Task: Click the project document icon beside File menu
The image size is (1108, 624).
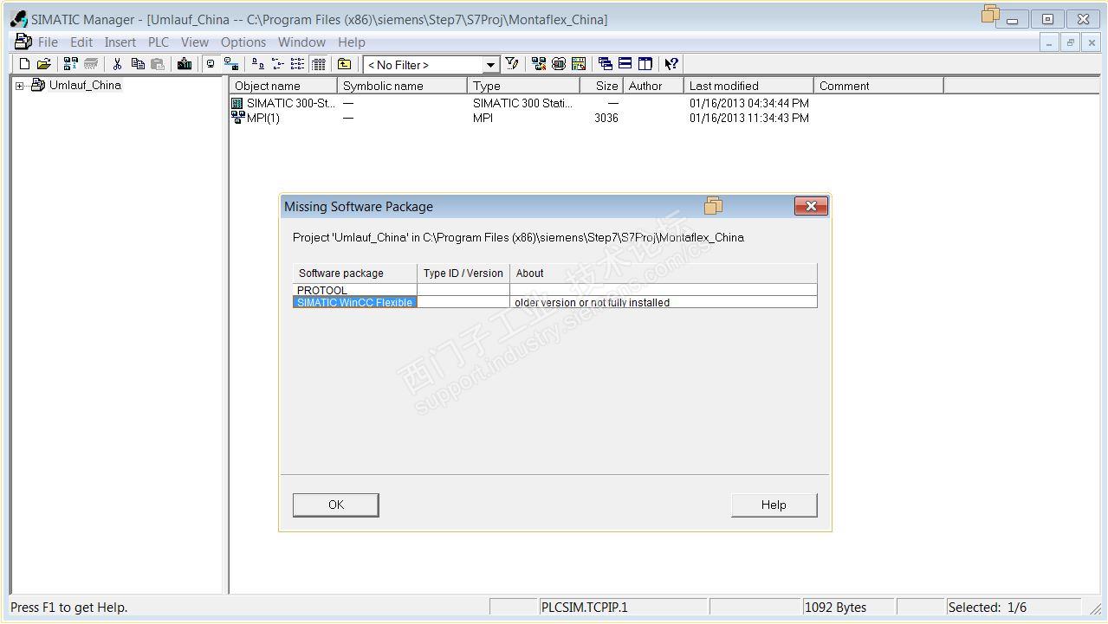Action: (x=23, y=42)
